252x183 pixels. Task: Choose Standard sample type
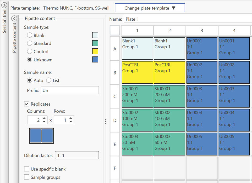[30, 43]
